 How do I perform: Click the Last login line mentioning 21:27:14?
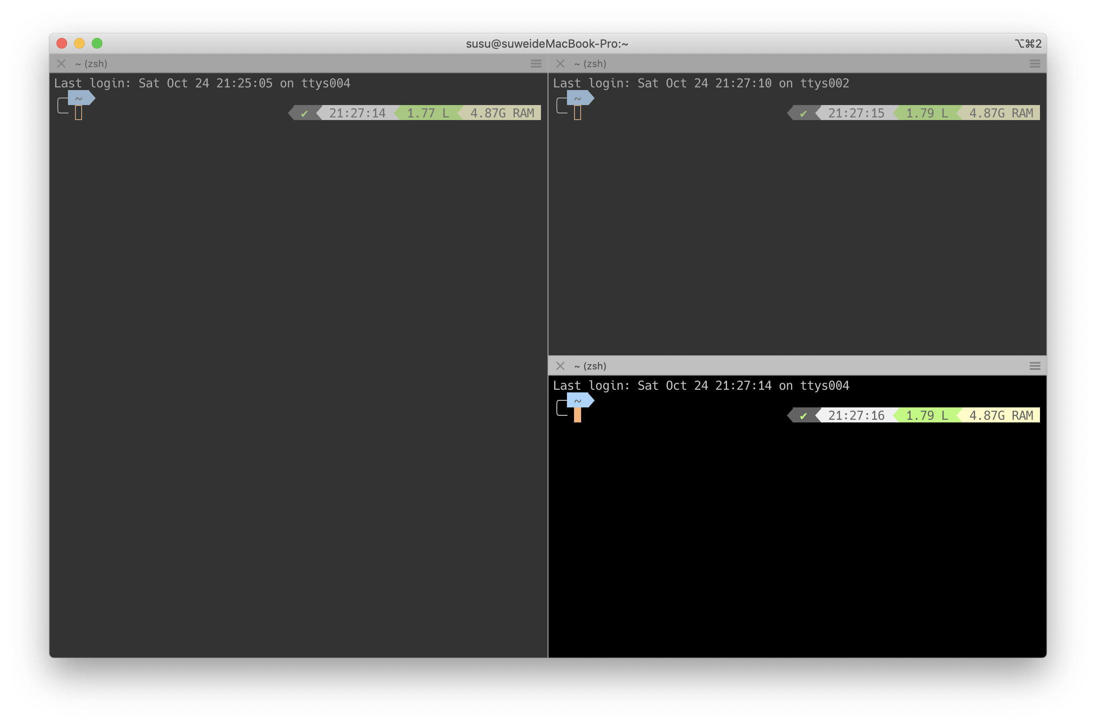701,385
